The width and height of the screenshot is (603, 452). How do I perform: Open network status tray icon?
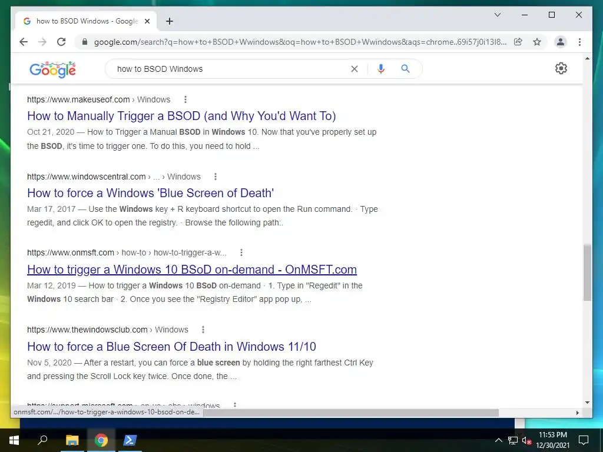click(x=513, y=440)
